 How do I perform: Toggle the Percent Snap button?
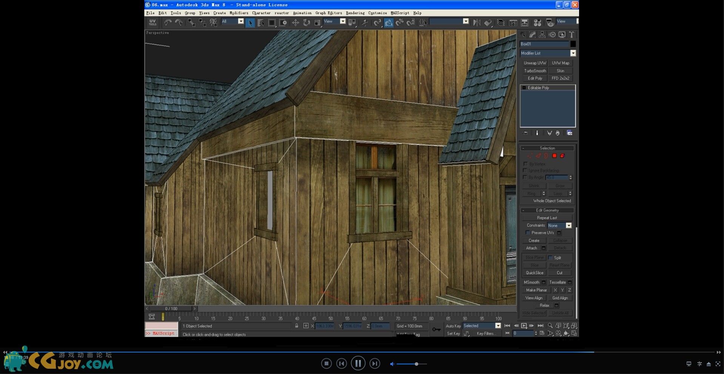click(400, 23)
